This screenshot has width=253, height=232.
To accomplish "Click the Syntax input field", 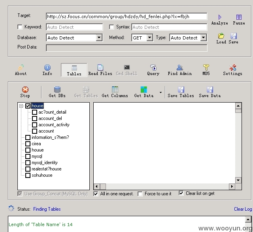I will click(169, 27).
